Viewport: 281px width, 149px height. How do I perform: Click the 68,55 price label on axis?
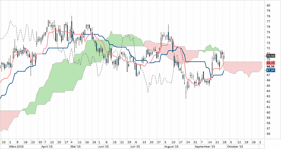coord(270,66)
